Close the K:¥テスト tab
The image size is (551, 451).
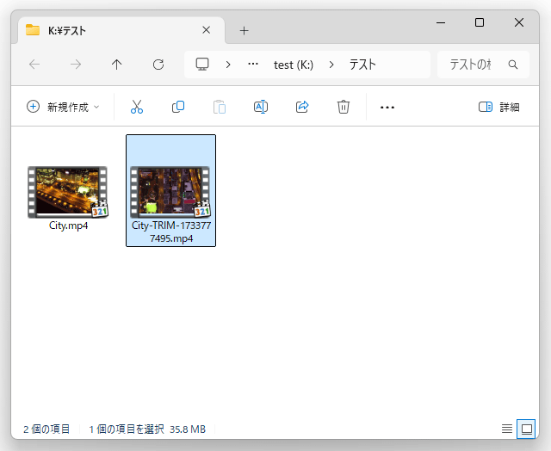click(207, 30)
